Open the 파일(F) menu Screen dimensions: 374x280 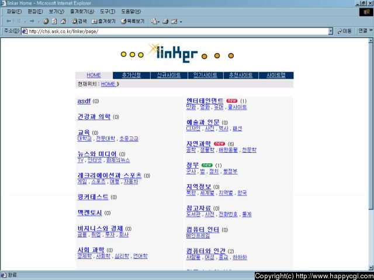tap(14, 12)
